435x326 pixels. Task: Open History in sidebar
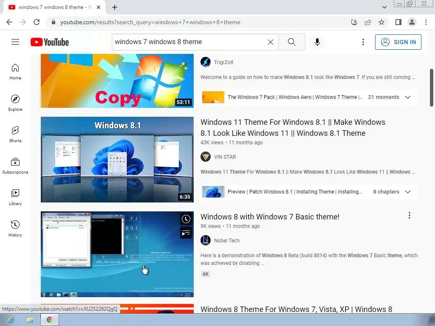[15, 228]
